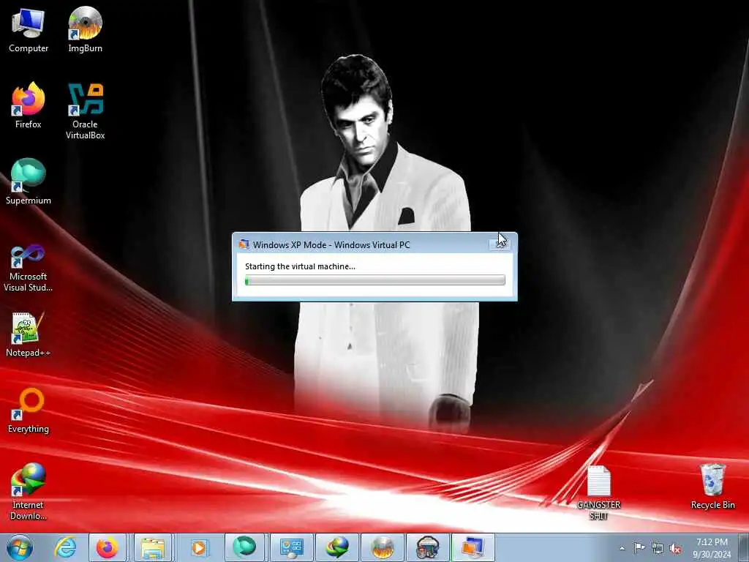Open the clock showing 7:12 PM
749x562 pixels.
pyautogui.click(x=712, y=548)
